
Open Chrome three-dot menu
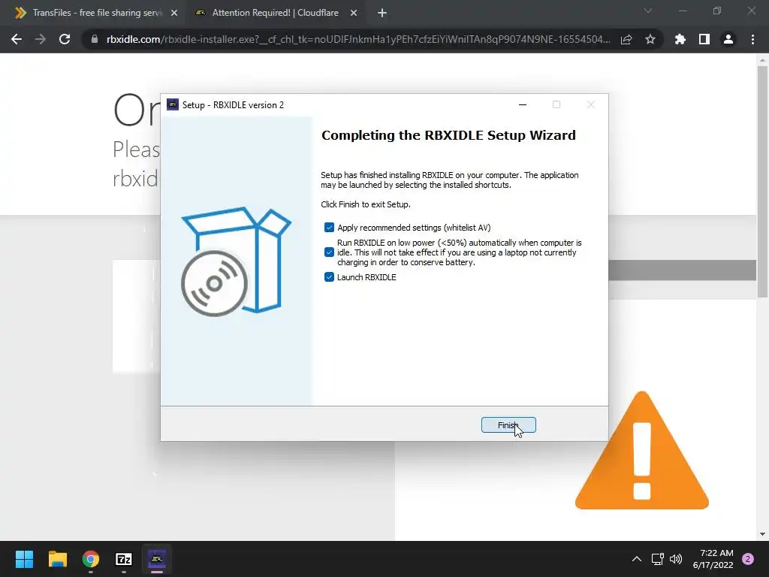coord(752,39)
